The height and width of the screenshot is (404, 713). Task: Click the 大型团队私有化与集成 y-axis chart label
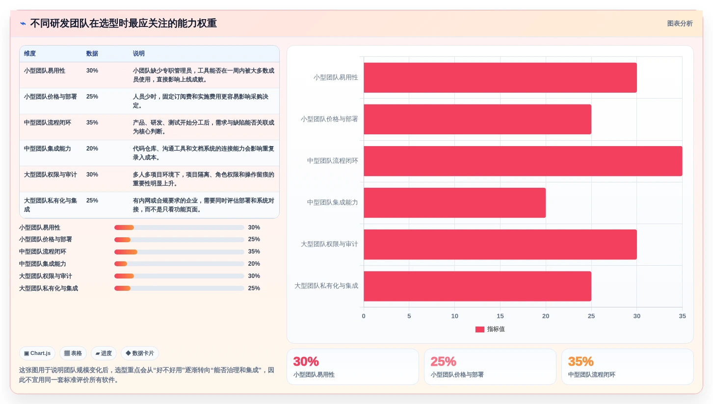(x=326, y=286)
